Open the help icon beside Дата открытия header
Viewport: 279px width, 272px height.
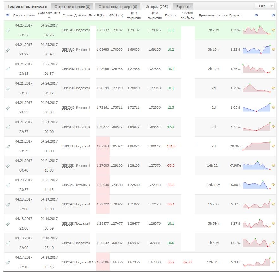pos(8,15)
